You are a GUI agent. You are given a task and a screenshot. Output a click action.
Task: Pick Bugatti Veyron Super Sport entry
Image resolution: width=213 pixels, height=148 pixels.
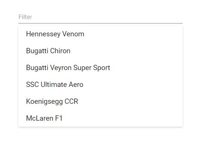point(100,67)
